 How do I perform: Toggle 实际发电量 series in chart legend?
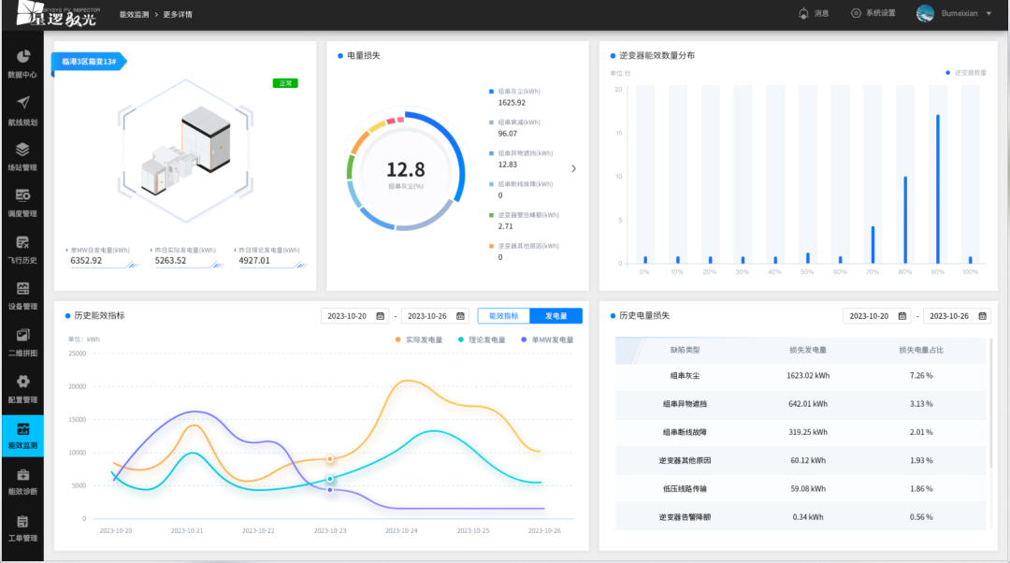[418, 340]
